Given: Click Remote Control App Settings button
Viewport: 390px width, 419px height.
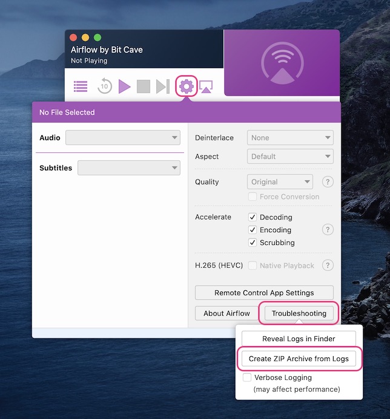Looking at the screenshot, I should (x=264, y=293).
